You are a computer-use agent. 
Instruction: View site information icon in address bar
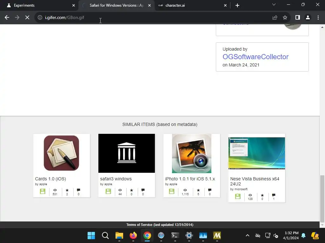pyautogui.click(x=40, y=18)
